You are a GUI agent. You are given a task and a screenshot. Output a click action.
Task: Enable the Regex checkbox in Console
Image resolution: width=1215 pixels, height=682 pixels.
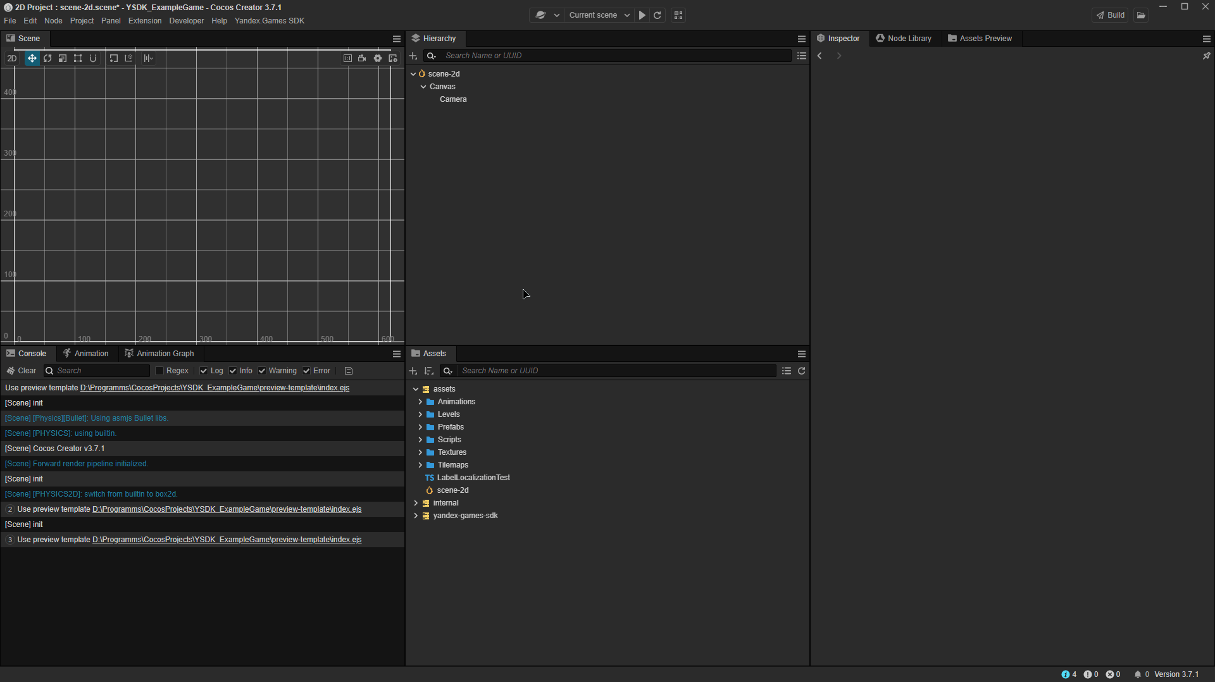point(159,371)
